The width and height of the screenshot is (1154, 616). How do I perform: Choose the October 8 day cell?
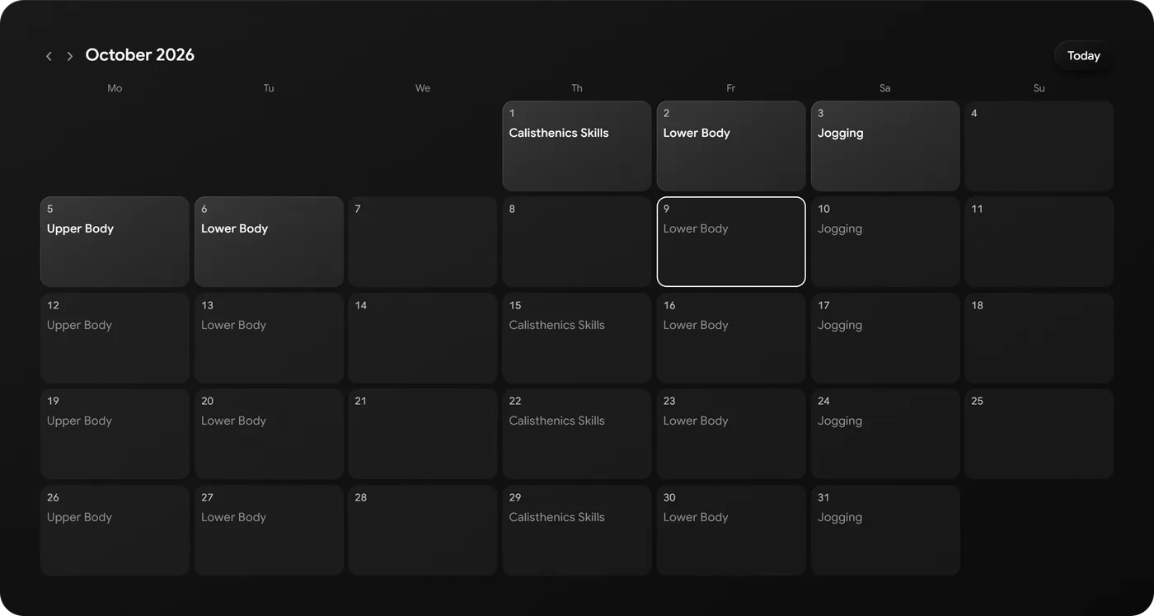click(577, 242)
